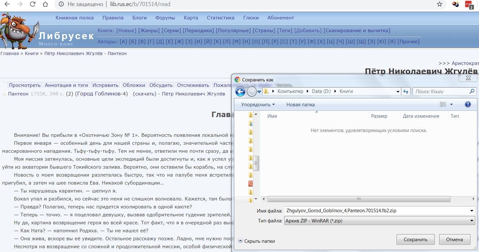Click the red extension icon with badge 2
The image size is (479, 252).
click(469, 4)
